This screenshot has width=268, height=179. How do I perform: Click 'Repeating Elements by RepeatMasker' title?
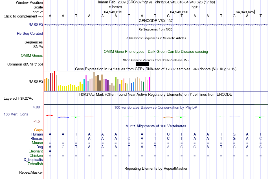[x=156, y=168]
